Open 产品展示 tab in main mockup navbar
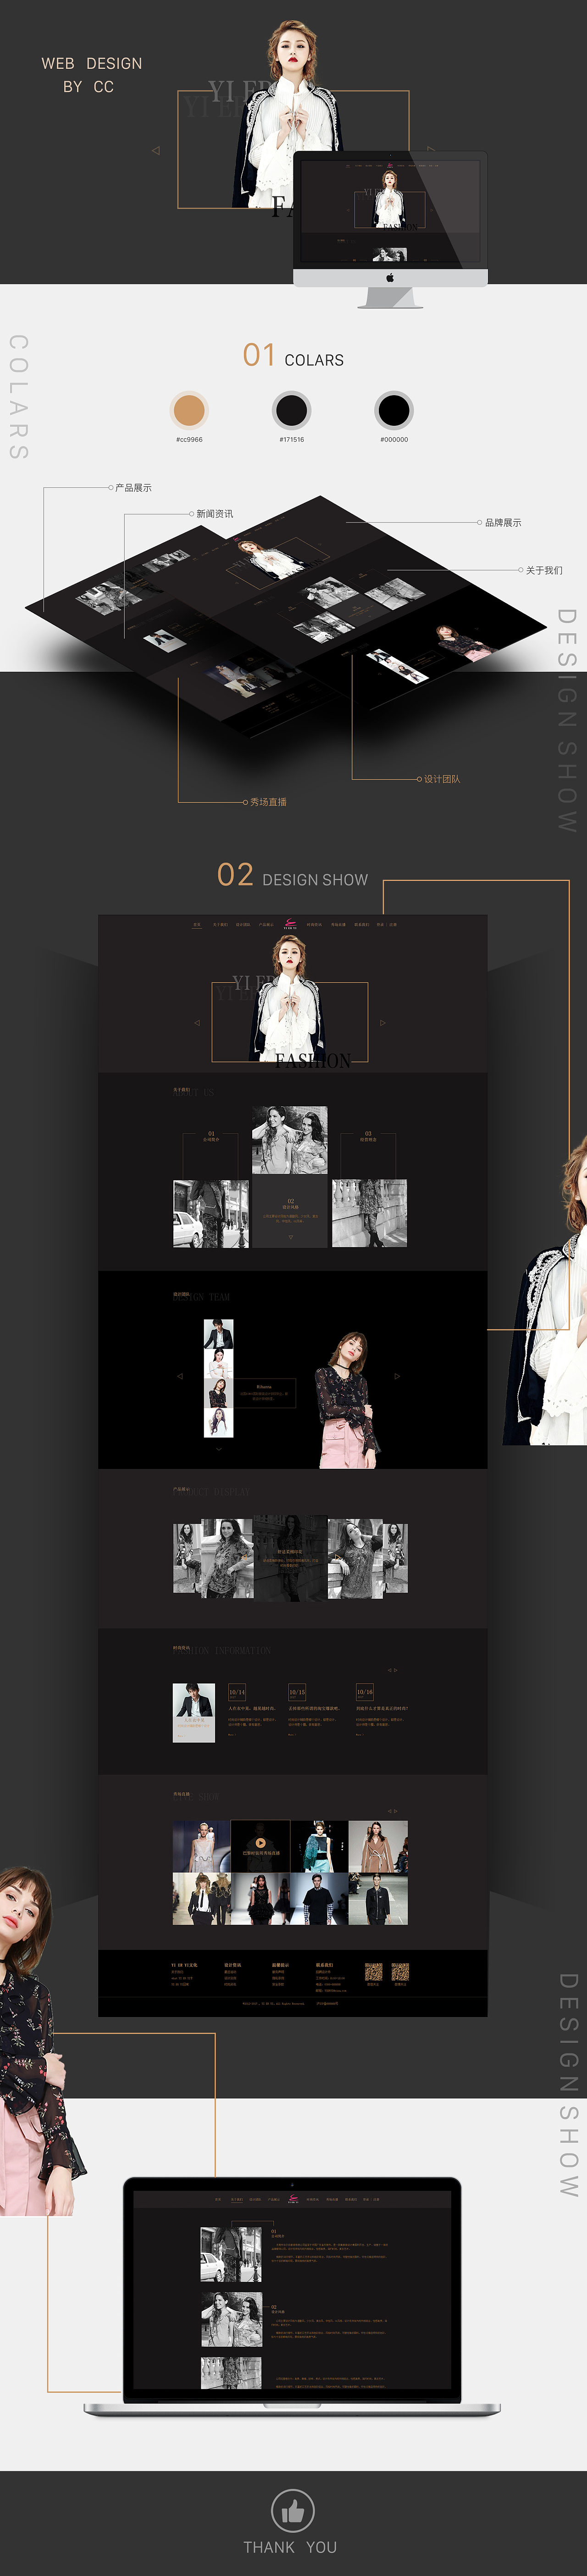The image size is (587, 2576). click(266, 925)
